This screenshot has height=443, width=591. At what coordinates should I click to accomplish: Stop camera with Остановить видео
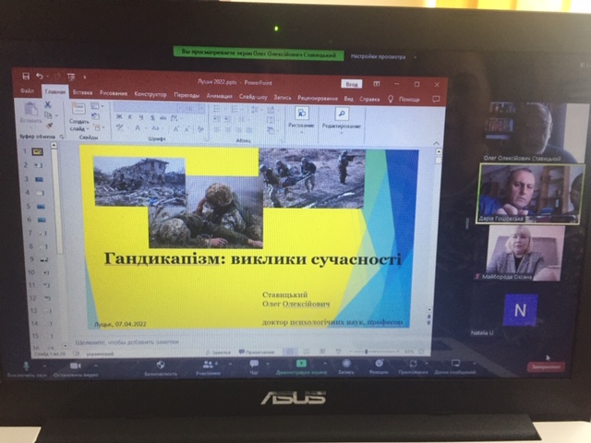click(76, 369)
